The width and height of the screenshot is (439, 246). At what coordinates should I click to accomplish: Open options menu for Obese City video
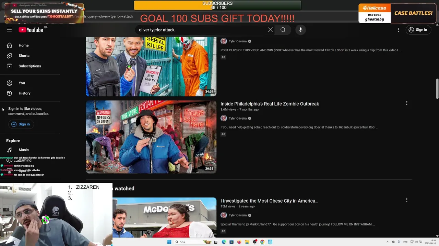(407, 200)
